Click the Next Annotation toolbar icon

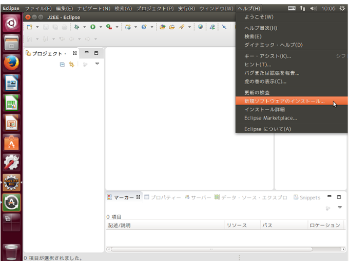[x=29, y=39]
